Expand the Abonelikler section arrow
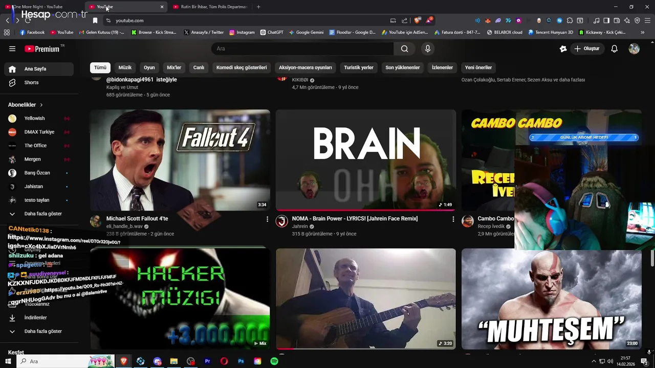 tap(41, 105)
